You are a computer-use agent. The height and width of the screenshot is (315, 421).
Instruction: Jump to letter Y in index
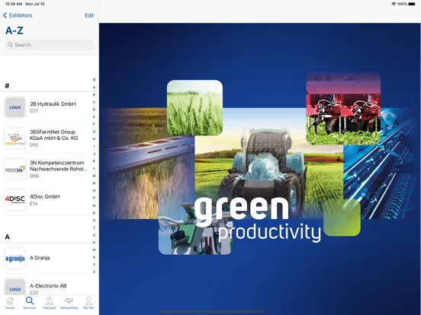(94, 264)
